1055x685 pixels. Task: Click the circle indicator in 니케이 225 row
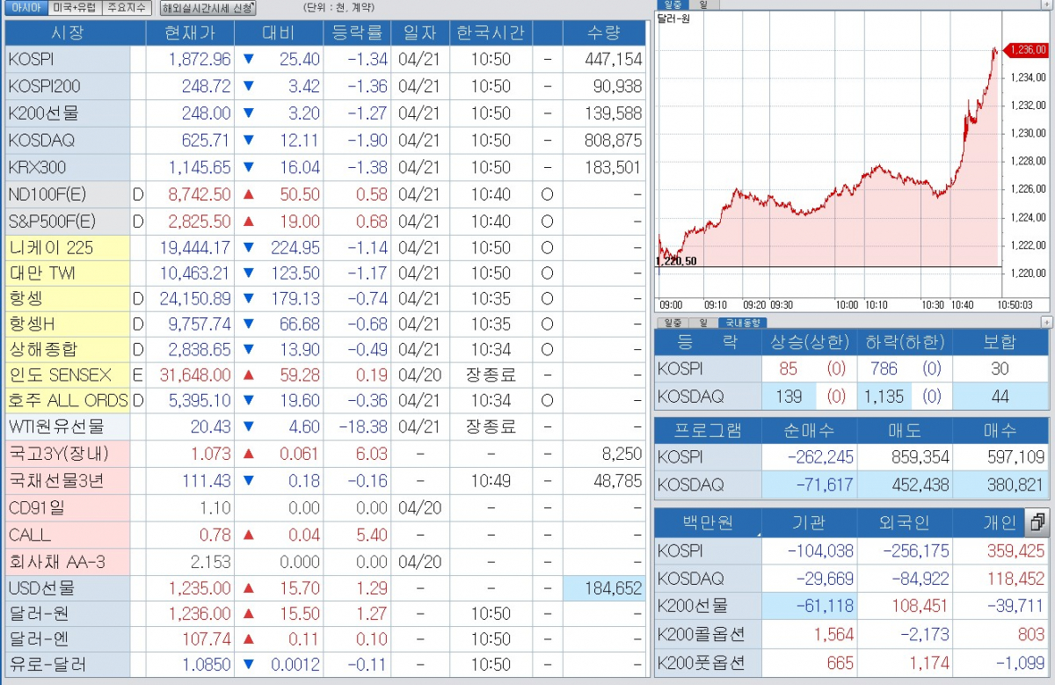pyautogui.click(x=547, y=248)
